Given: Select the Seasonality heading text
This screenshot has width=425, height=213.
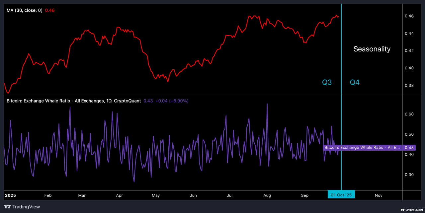Looking at the screenshot, I should [x=372, y=49].
